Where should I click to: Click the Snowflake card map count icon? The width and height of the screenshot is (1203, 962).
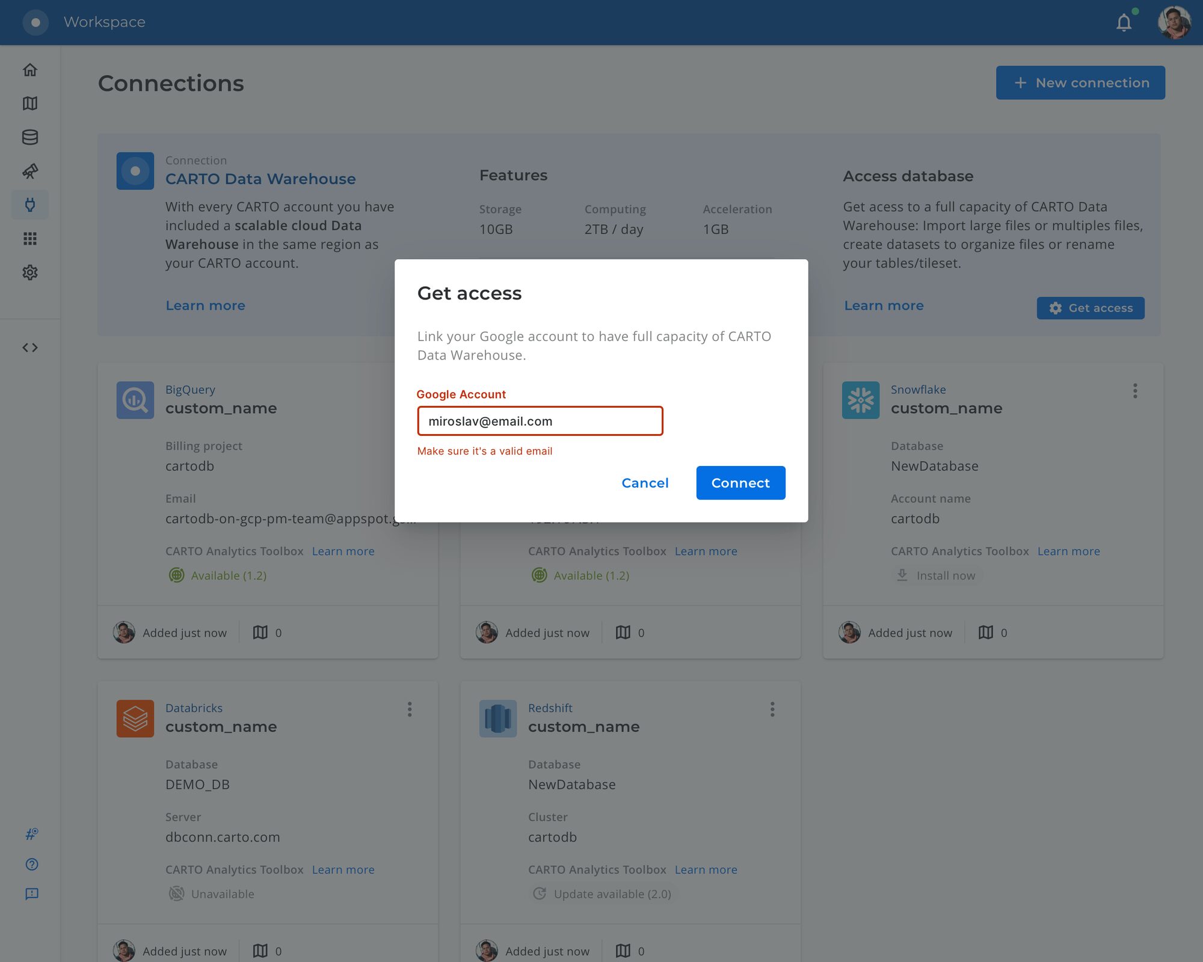(x=985, y=633)
